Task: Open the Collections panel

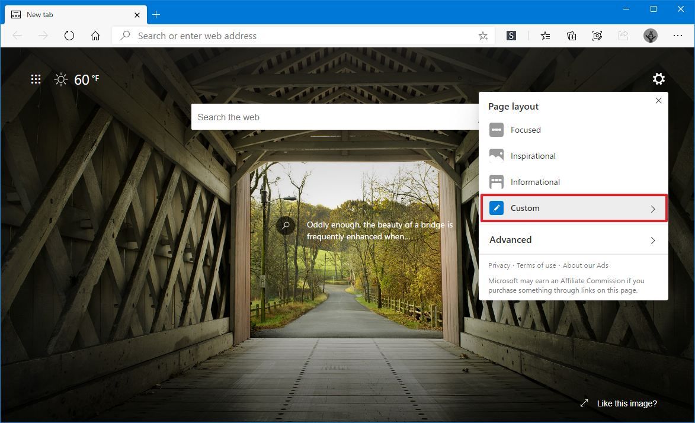Action: tap(571, 36)
